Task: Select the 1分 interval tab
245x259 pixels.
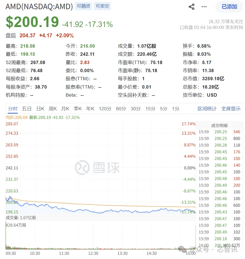Action: point(176,109)
